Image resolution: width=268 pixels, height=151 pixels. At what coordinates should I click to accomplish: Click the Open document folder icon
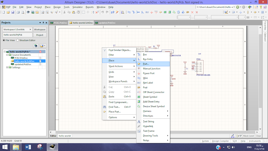(8, 12)
